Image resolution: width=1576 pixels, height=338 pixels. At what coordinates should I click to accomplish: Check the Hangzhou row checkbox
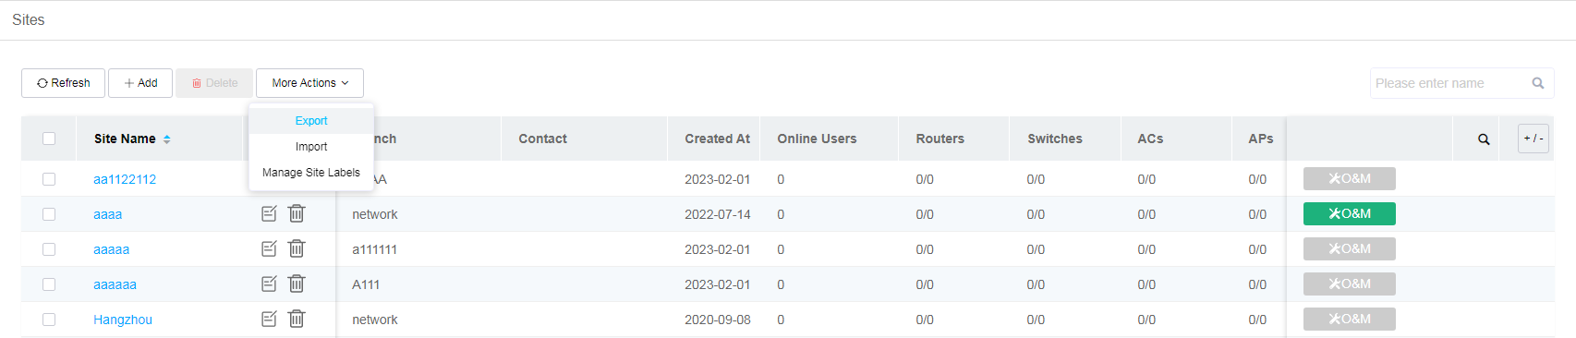(x=49, y=320)
